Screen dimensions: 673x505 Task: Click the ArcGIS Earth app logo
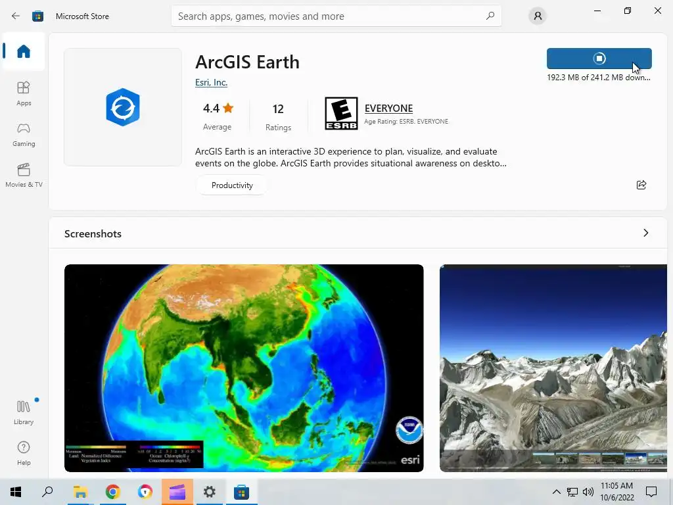tap(123, 107)
